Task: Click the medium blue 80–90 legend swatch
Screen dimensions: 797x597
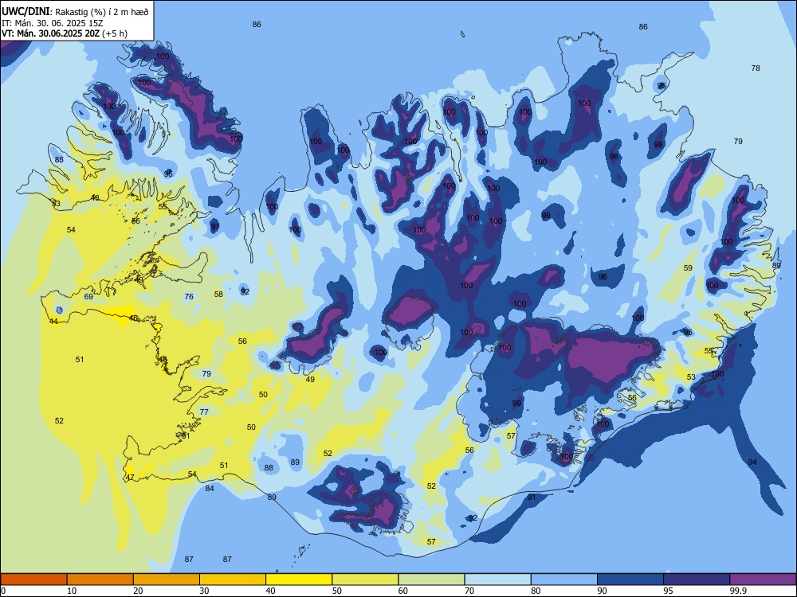Action: click(x=564, y=579)
